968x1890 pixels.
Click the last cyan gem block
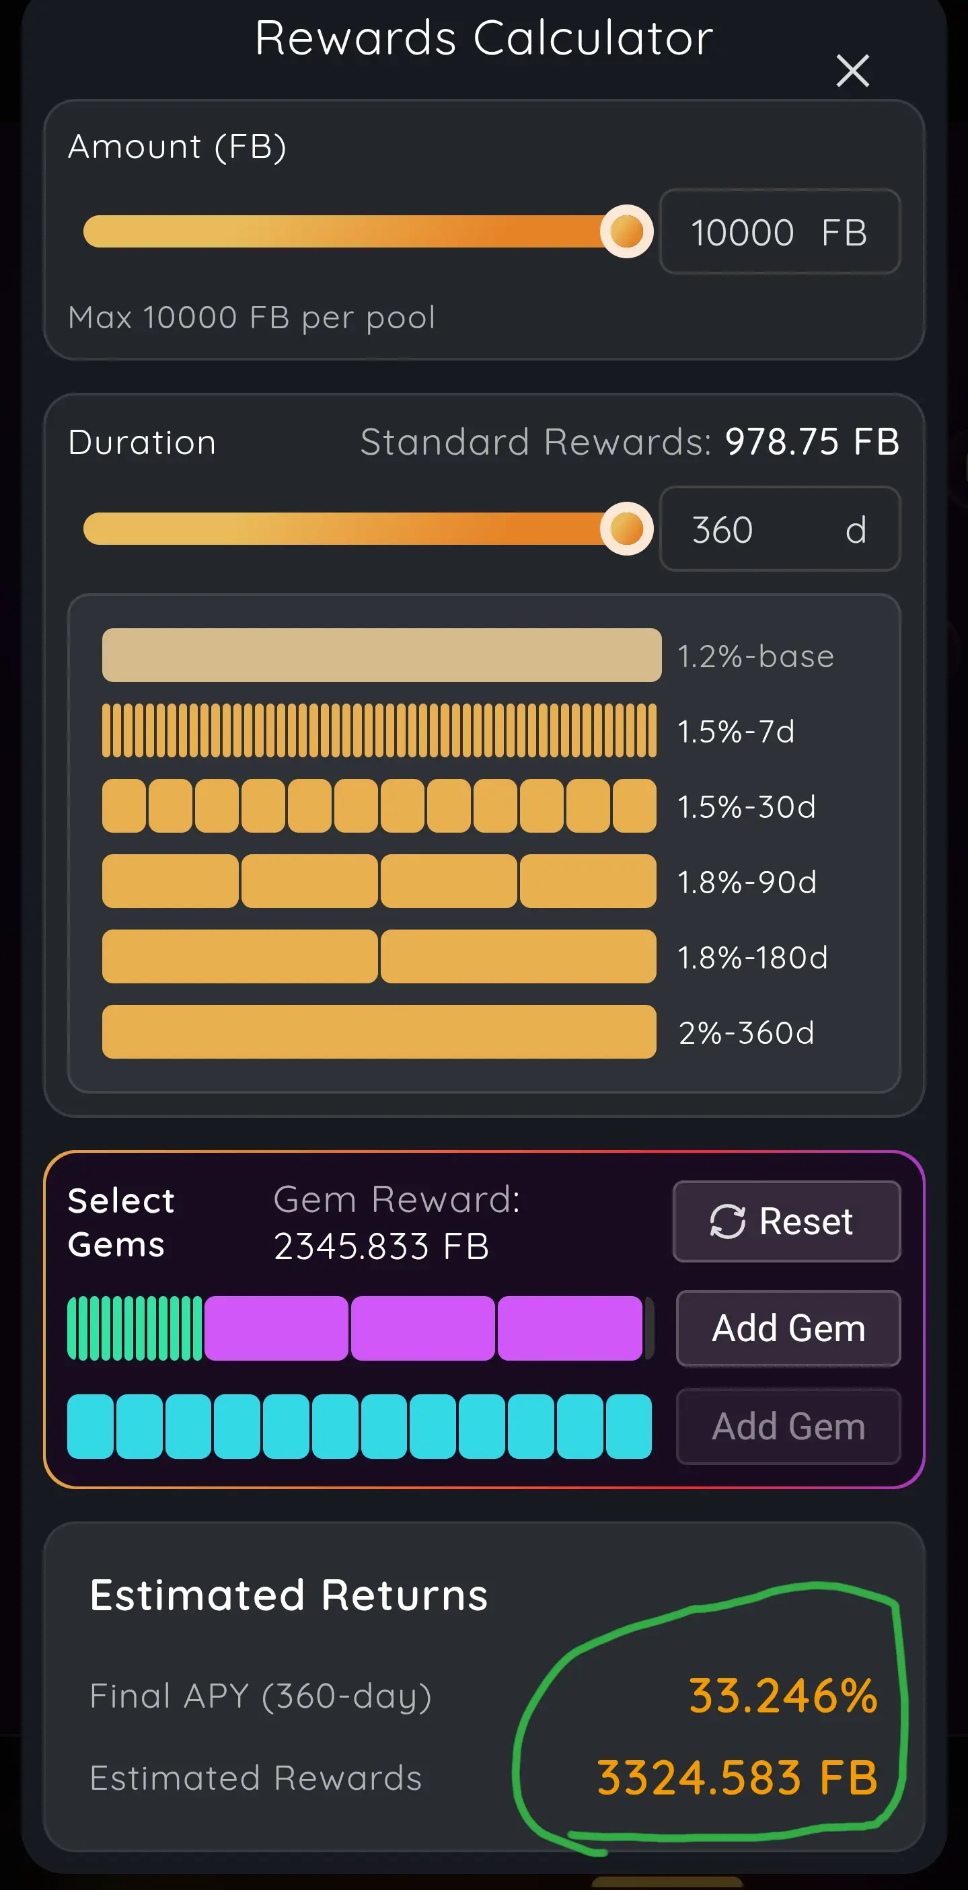pos(628,1427)
